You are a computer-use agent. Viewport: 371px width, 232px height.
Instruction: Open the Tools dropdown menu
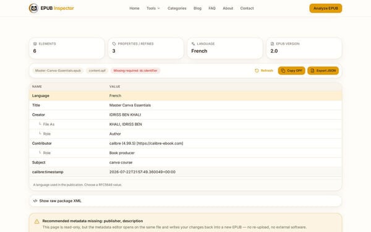[153, 8]
